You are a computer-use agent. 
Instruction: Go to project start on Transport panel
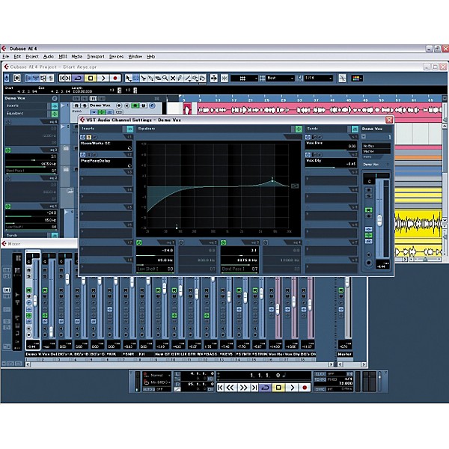[x=220, y=388]
